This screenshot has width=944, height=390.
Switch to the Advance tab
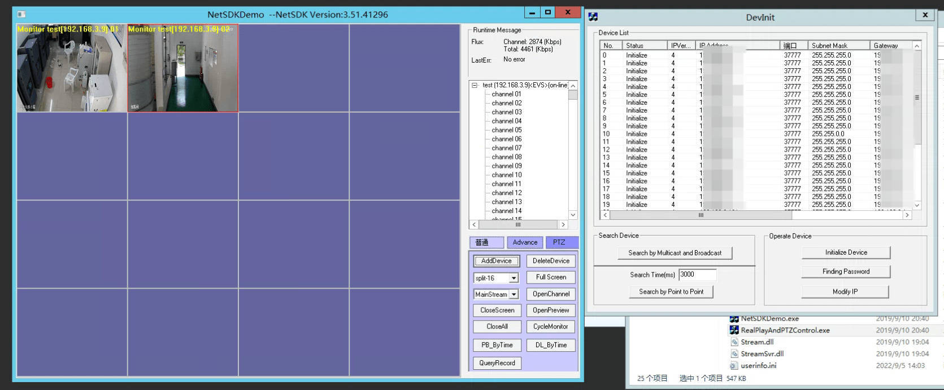tap(525, 242)
